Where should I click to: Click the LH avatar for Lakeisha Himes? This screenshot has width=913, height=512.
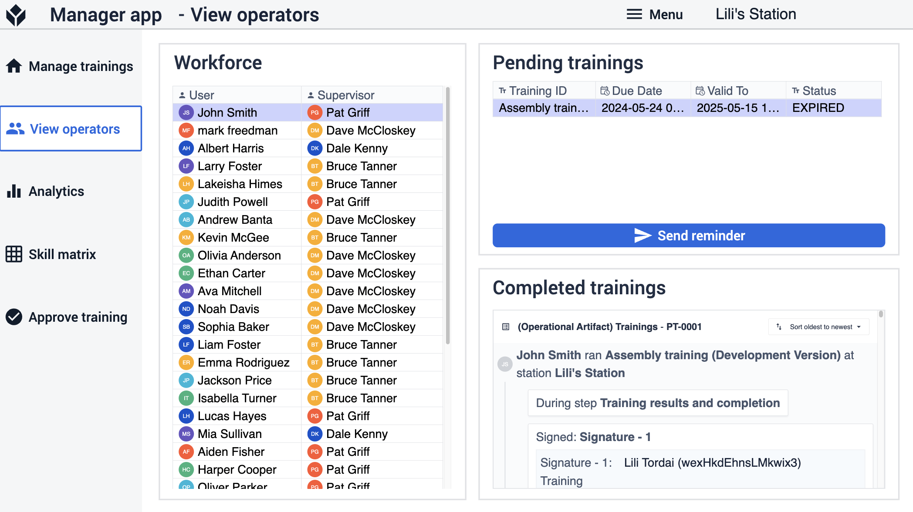[x=186, y=184]
